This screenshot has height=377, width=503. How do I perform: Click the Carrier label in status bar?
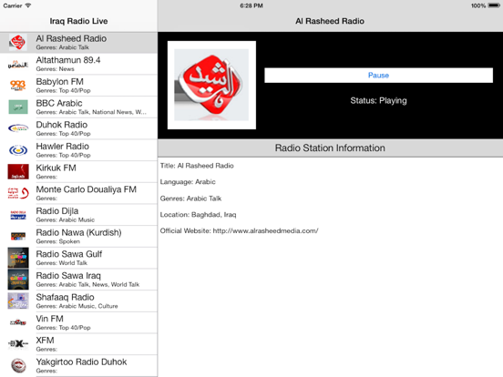click(x=13, y=5)
